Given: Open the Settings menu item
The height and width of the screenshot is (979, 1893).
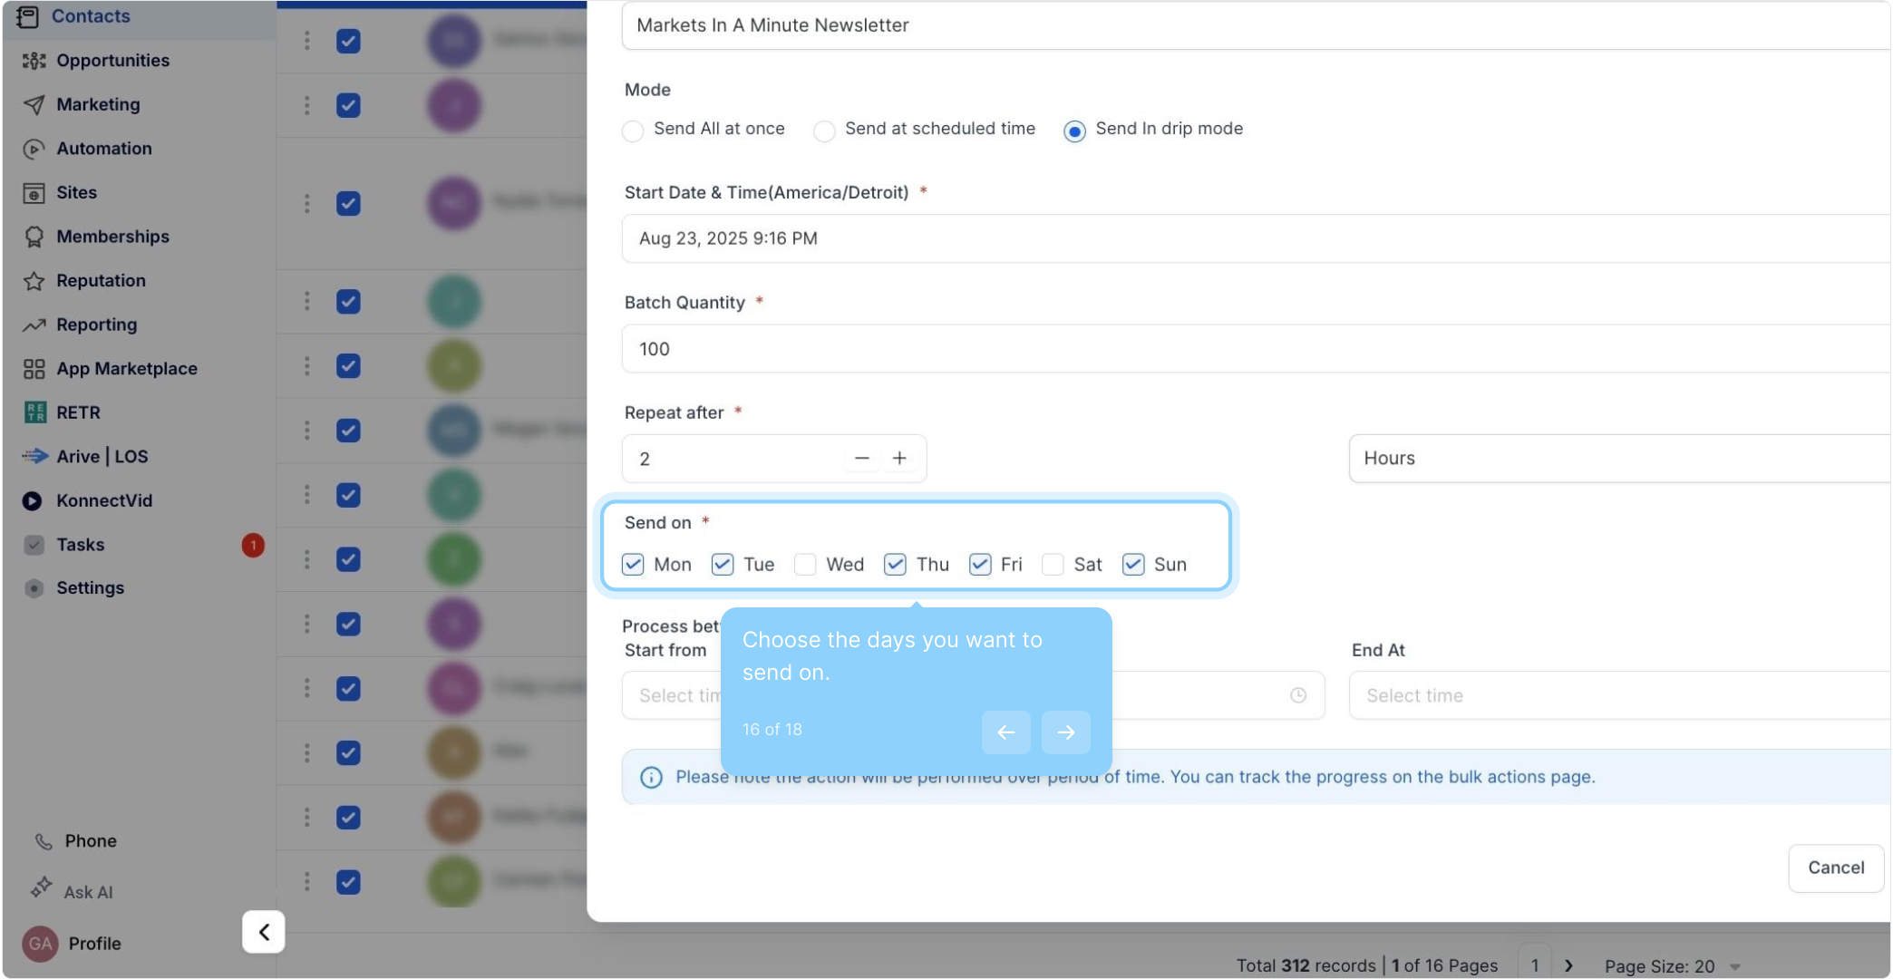Looking at the screenshot, I should pos(90,588).
